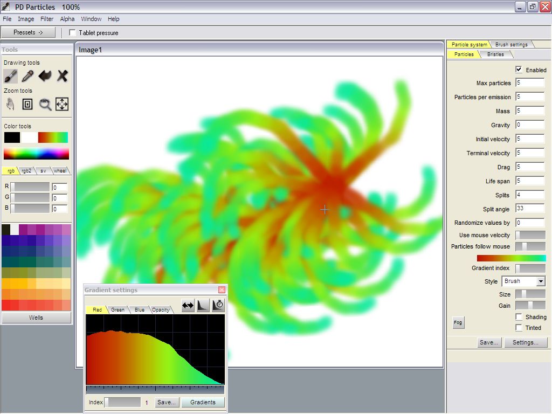Click the undo arrow drawing tool

(45, 76)
